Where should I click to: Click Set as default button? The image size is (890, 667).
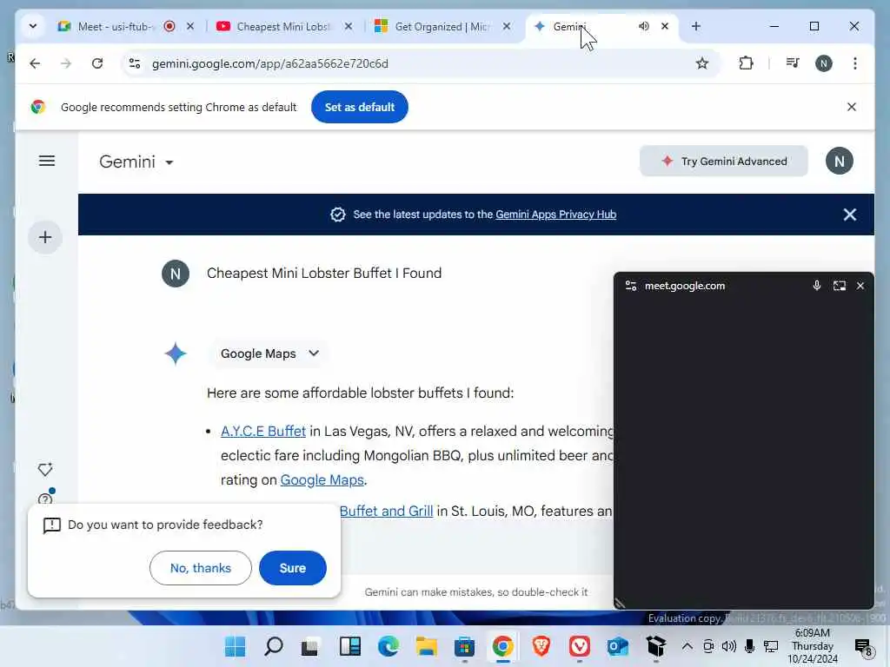point(359,107)
